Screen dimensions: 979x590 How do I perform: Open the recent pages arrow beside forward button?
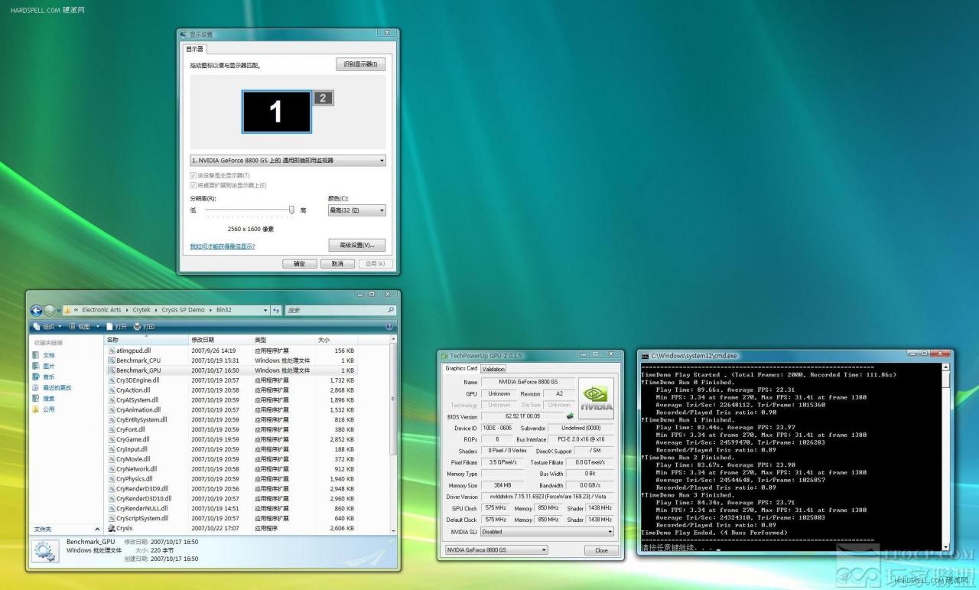(x=59, y=310)
